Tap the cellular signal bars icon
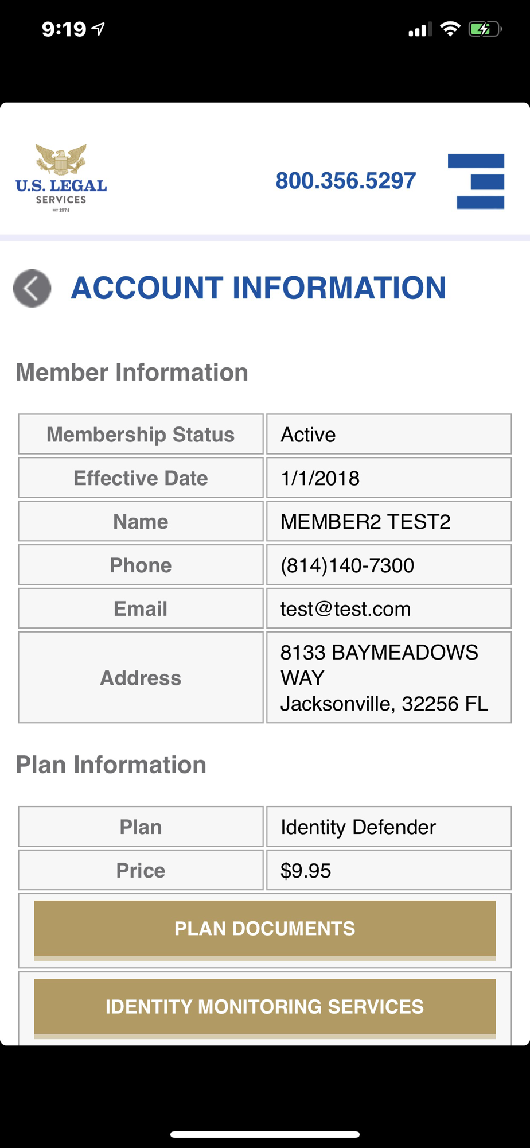The height and width of the screenshot is (1148, 530). click(420, 29)
